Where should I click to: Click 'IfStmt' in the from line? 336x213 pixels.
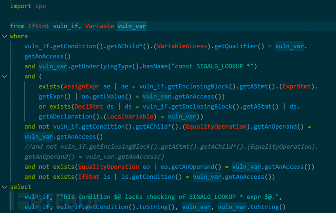38,26
